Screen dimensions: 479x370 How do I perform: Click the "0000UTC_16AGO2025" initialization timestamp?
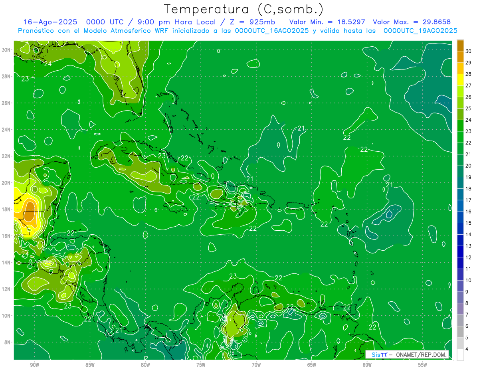271,31
